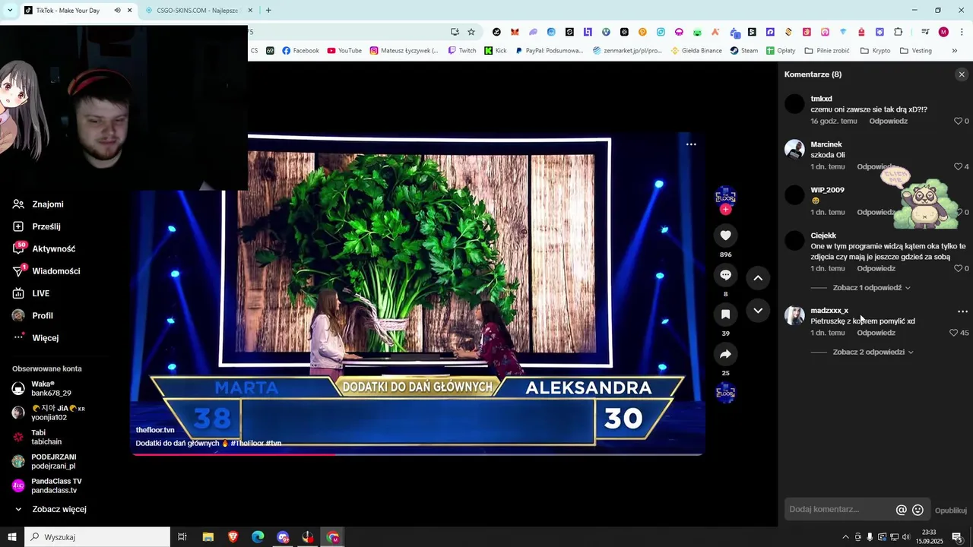The image size is (973, 547).
Task: Like Marcinek's comment heart
Action: pyautogui.click(x=958, y=166)
